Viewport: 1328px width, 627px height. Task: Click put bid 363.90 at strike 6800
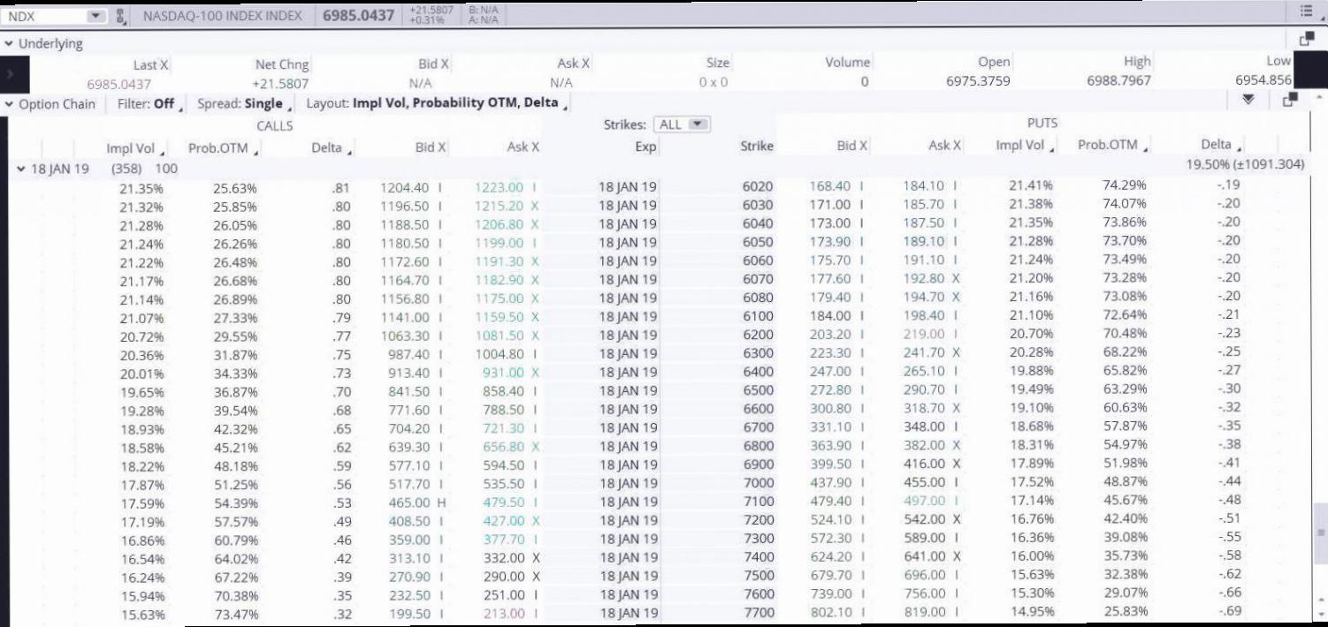(830, 445)
